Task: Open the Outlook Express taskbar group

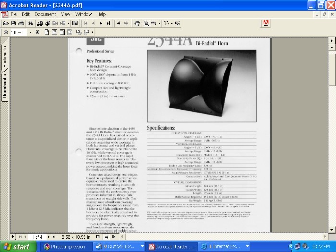Action: pyautogui.click(x=119, y=247)
